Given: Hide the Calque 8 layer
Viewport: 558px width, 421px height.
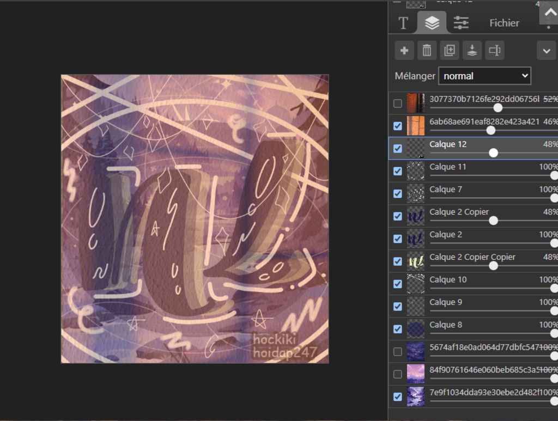Looking at the screenshot, I should 398,330.
